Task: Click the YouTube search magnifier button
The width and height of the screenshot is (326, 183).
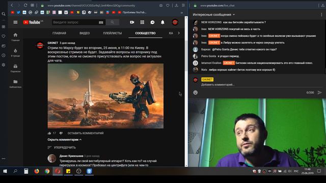Action: coord(112,22)
